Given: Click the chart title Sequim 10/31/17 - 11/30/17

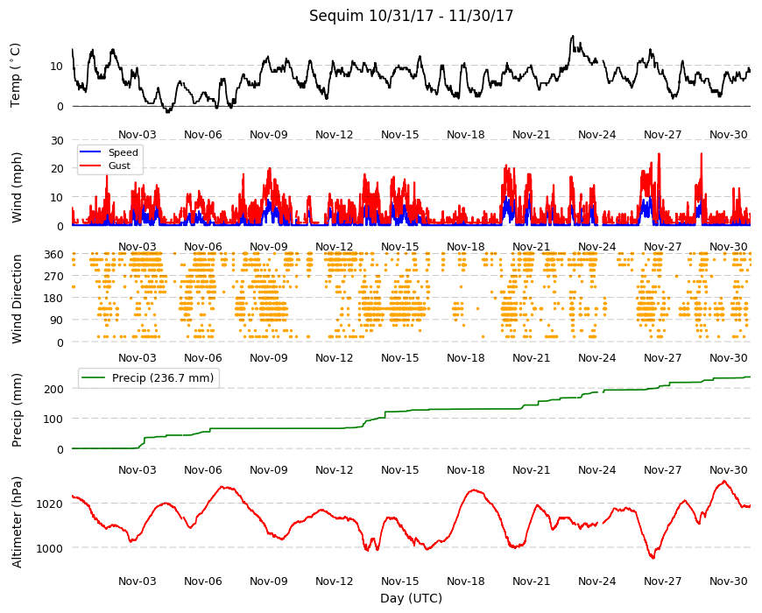Looking at the screenshot, I should [x=411, y=16].
